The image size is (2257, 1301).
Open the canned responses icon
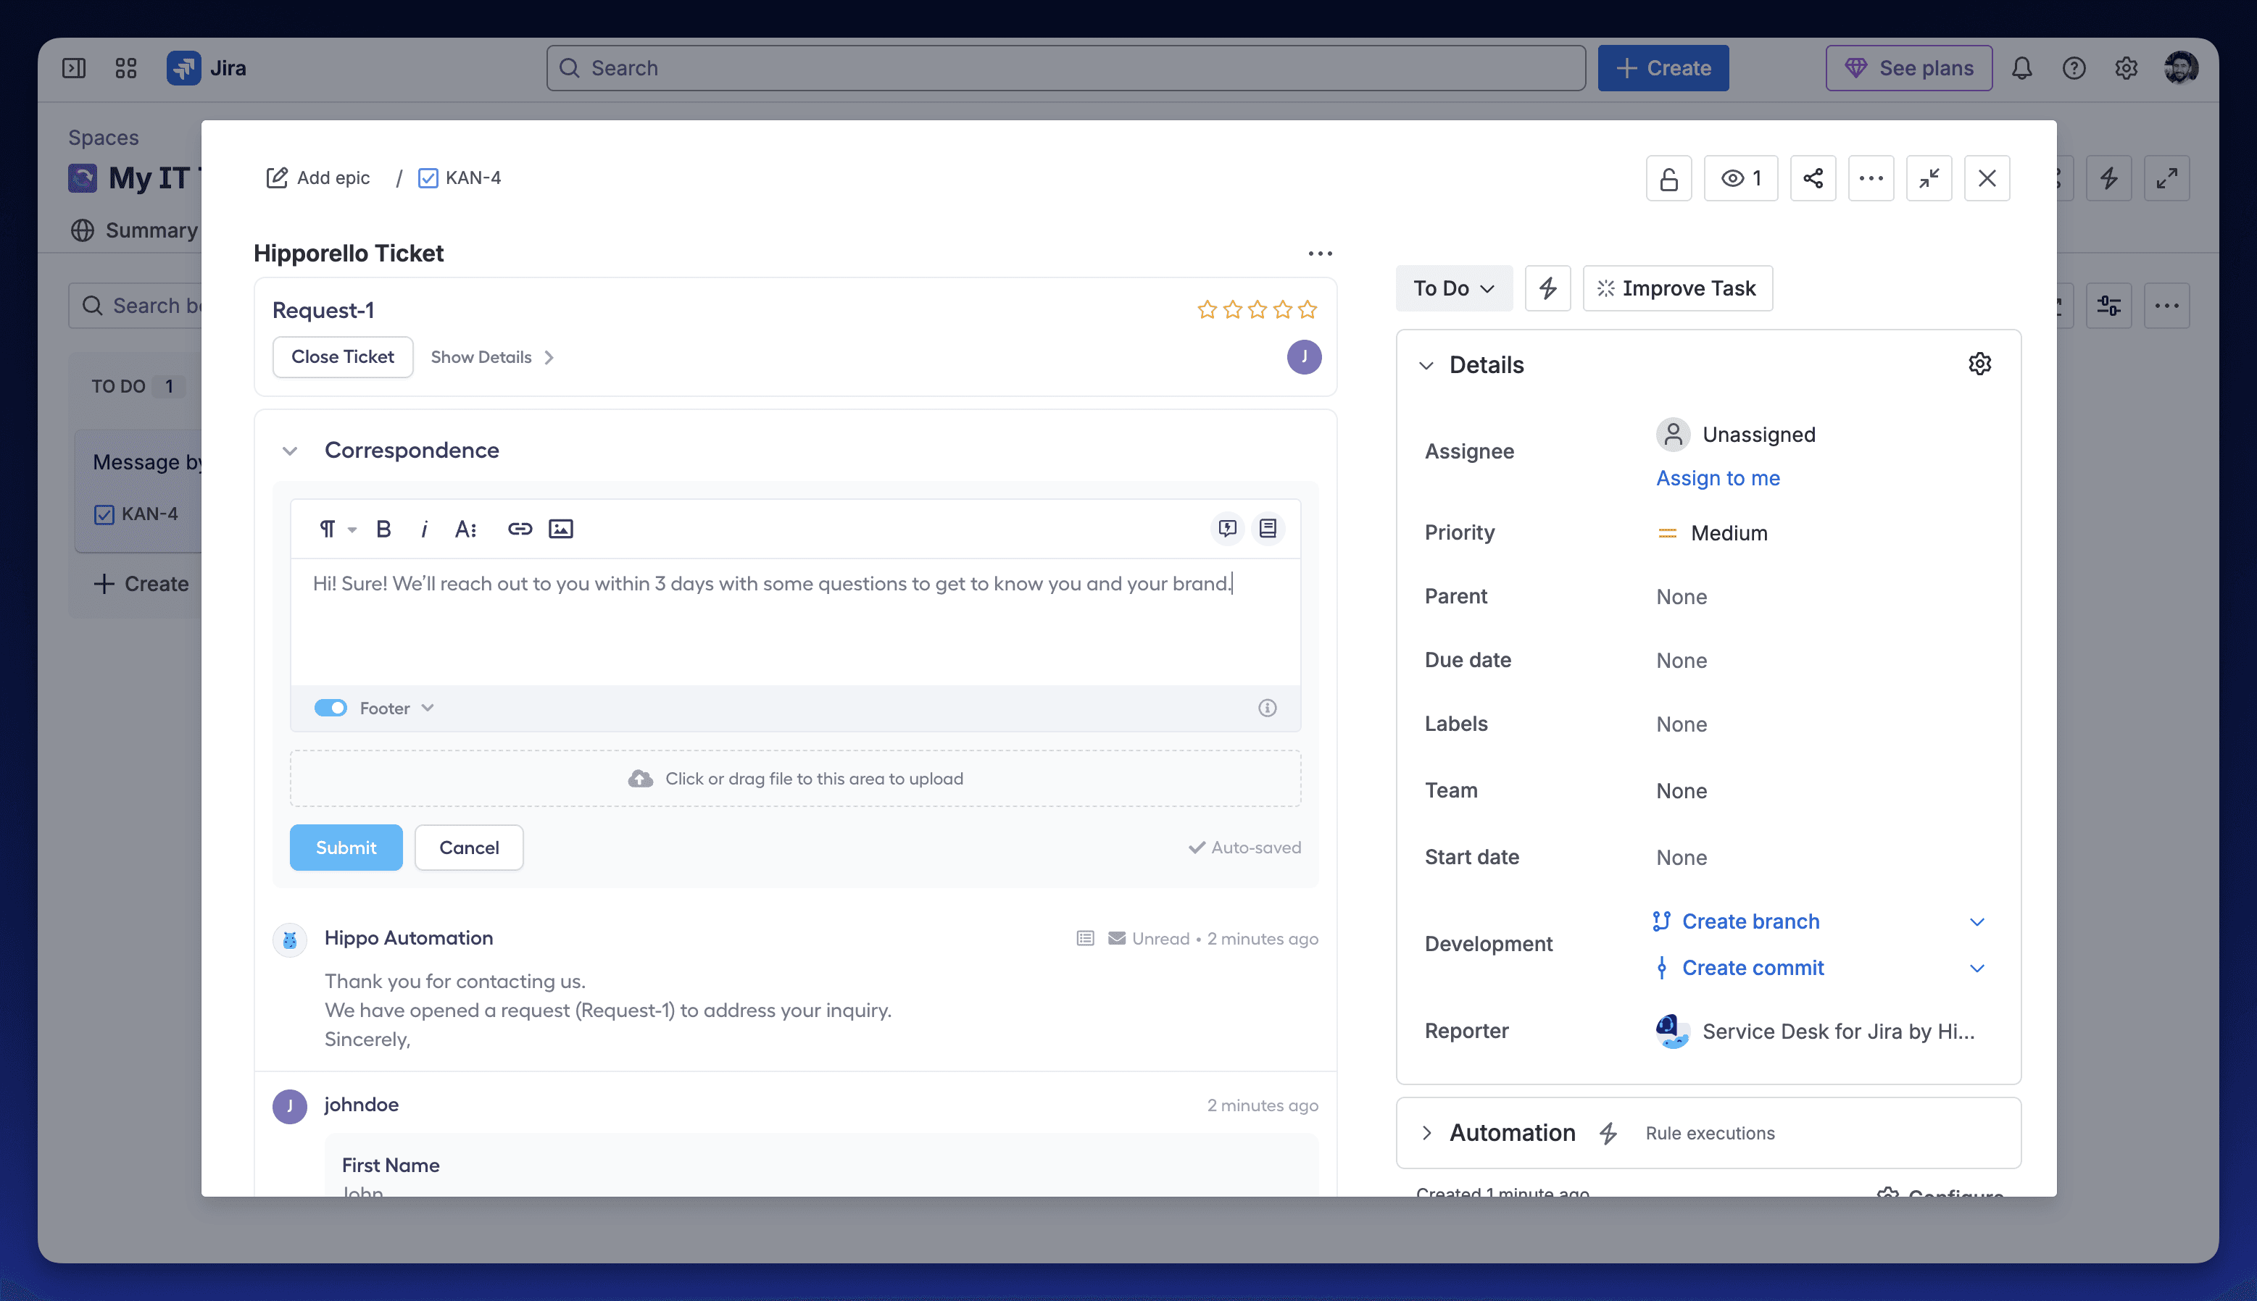coord(1227,528)
